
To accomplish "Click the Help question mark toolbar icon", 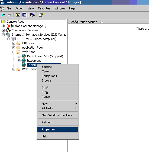I will tap(41, 15).
